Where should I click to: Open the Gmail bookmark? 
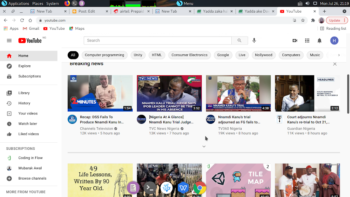tap(31, 29)
